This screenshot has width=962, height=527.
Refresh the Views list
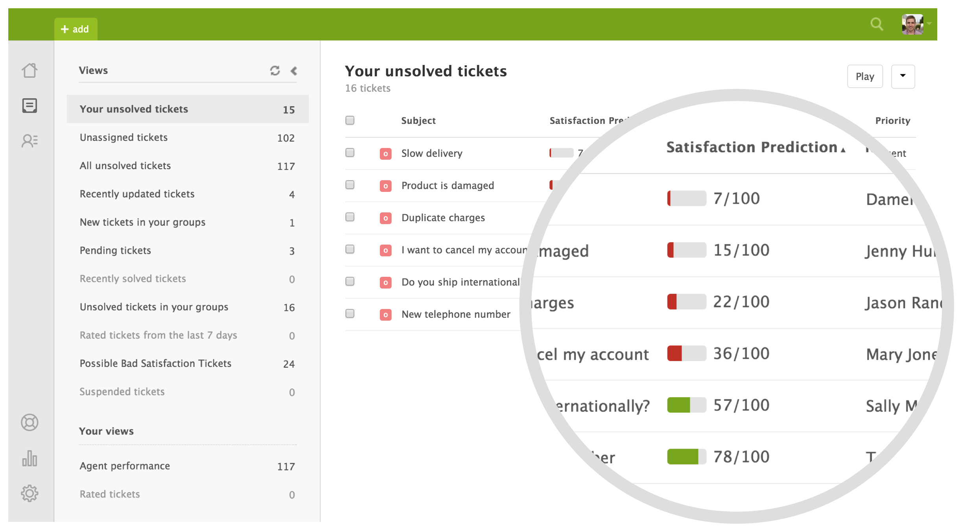(x=275, y=70)
